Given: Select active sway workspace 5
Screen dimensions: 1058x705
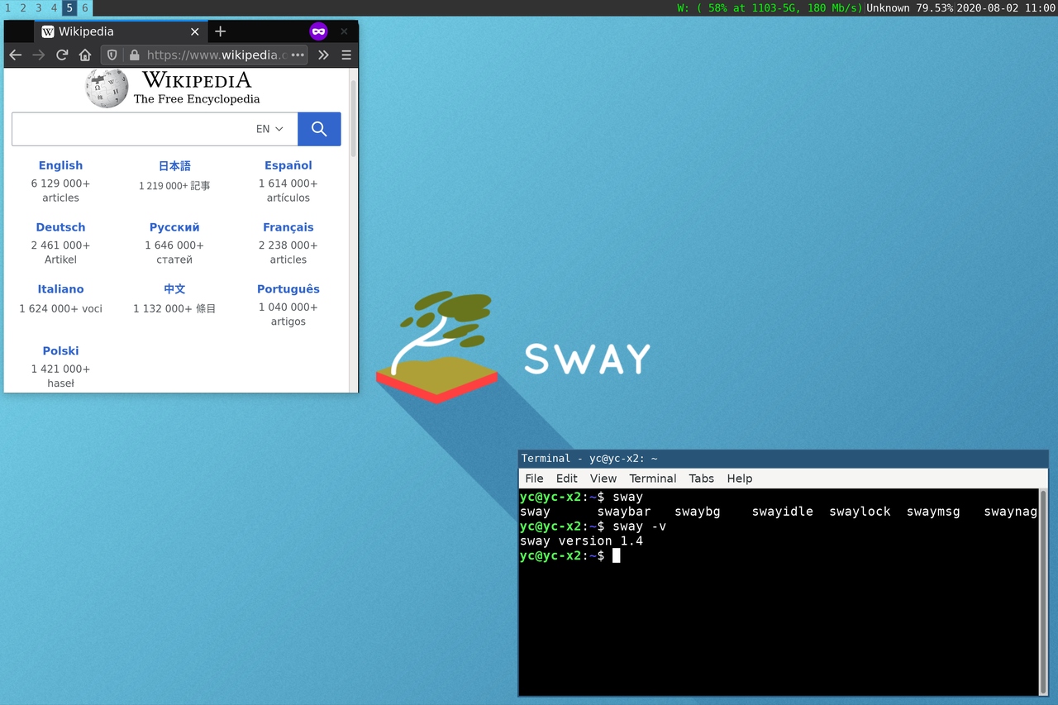Looking at the screenshot, I should [x=69, y=7].
